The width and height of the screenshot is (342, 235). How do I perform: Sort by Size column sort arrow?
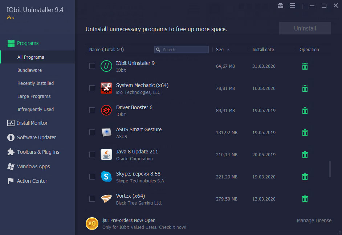pos(228,50)
